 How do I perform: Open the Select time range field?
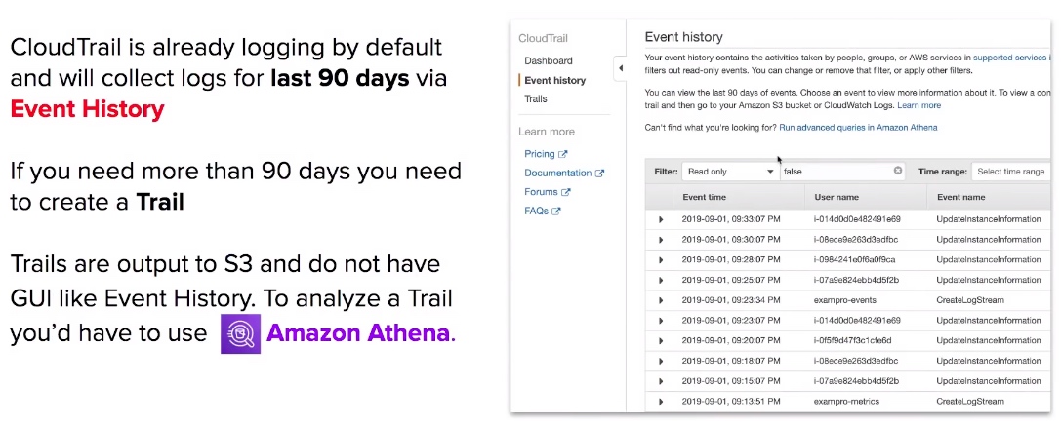pyautogui.click(x=1011, y=172)
